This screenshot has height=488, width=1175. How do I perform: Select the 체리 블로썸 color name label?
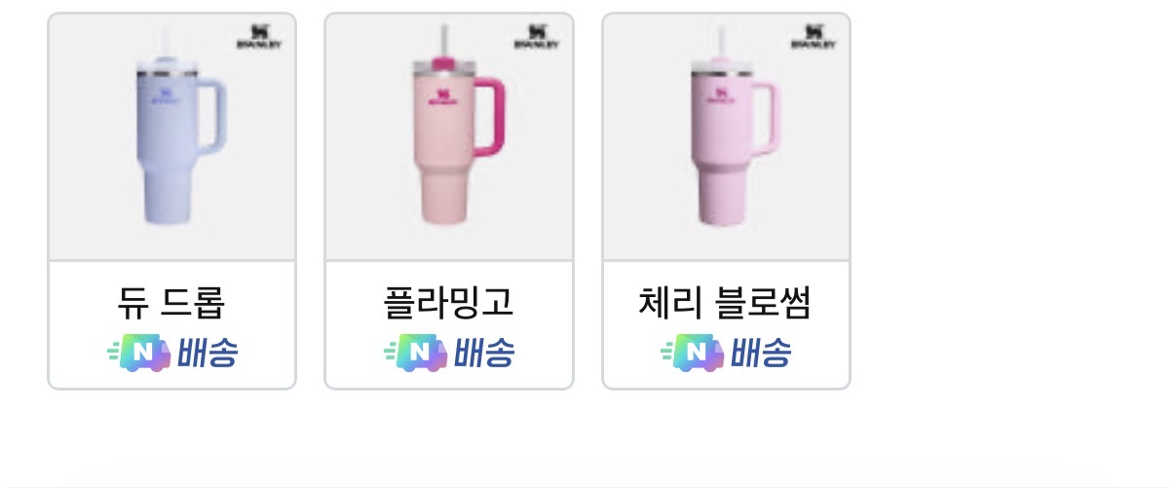(726, 303)
